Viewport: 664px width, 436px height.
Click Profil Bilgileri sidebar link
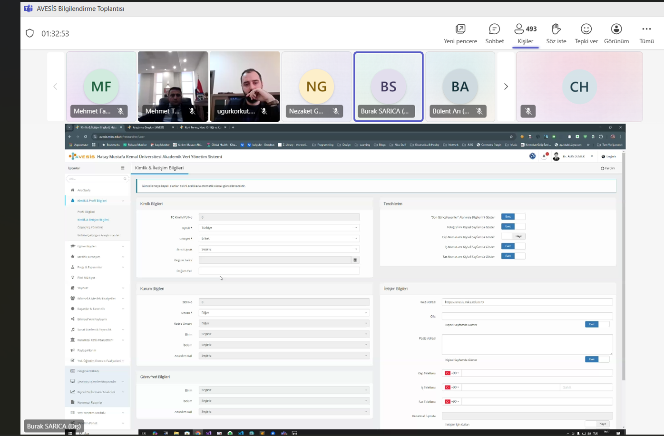(86, 212)
